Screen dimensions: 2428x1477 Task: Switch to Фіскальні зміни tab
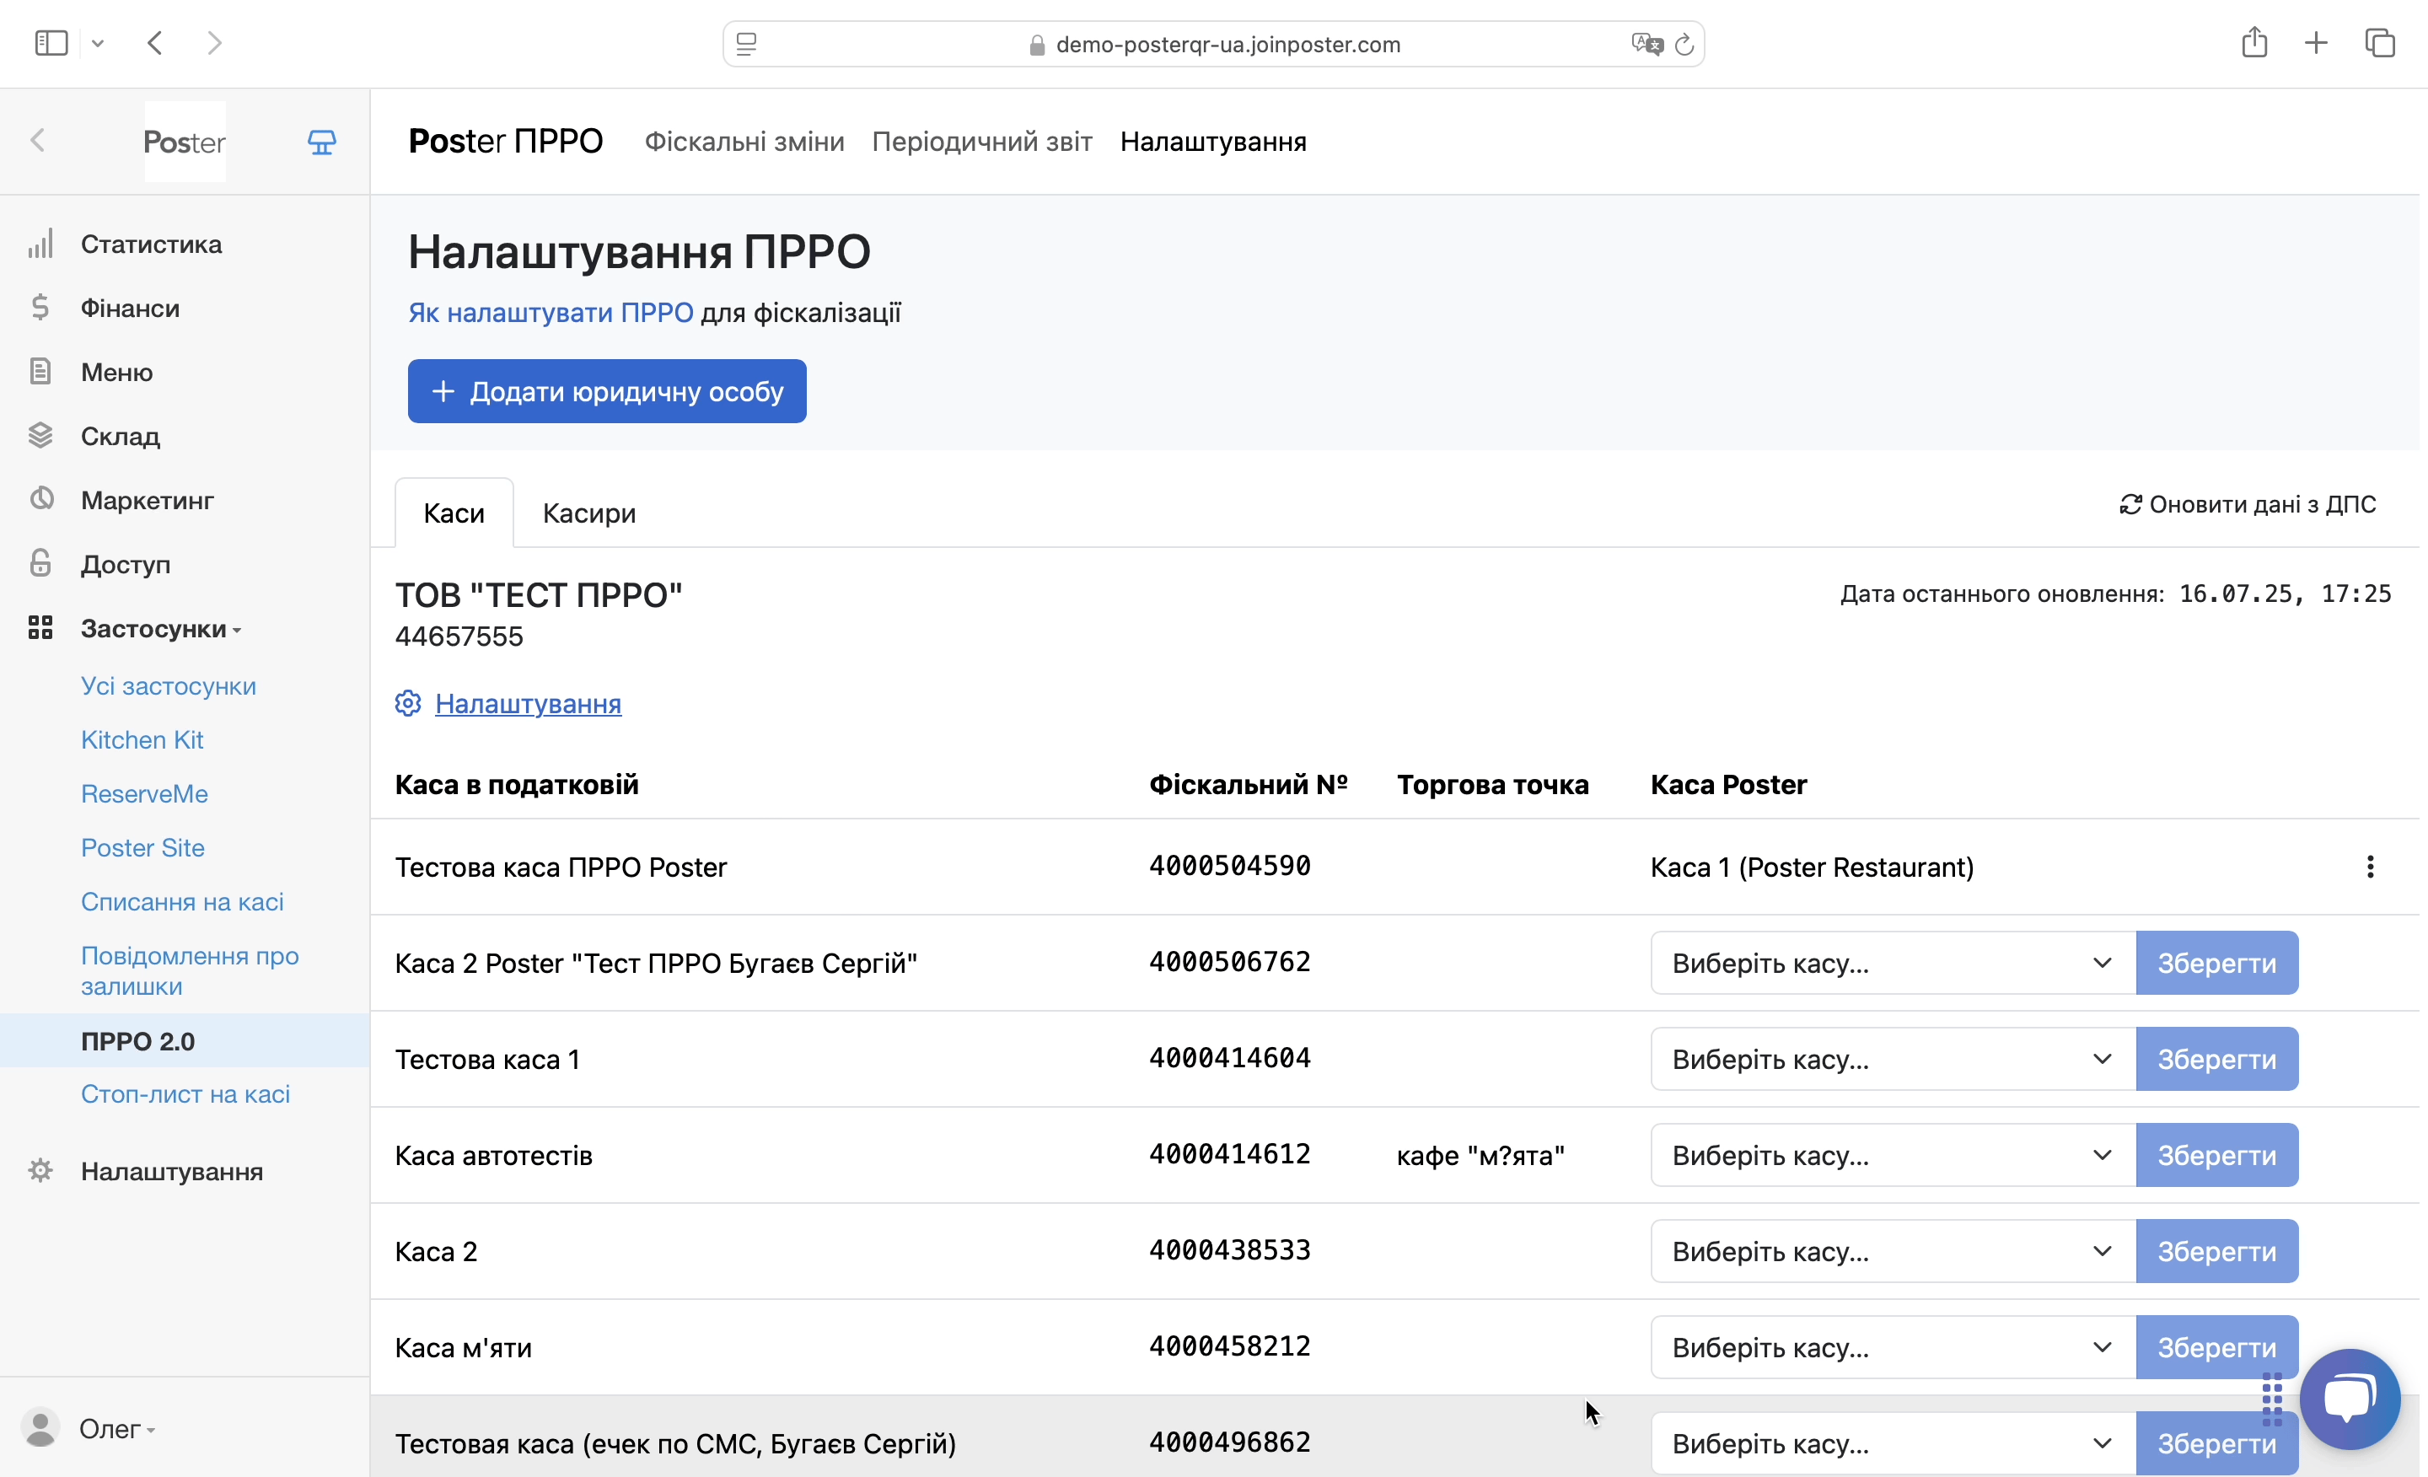[x=744, y=142]
